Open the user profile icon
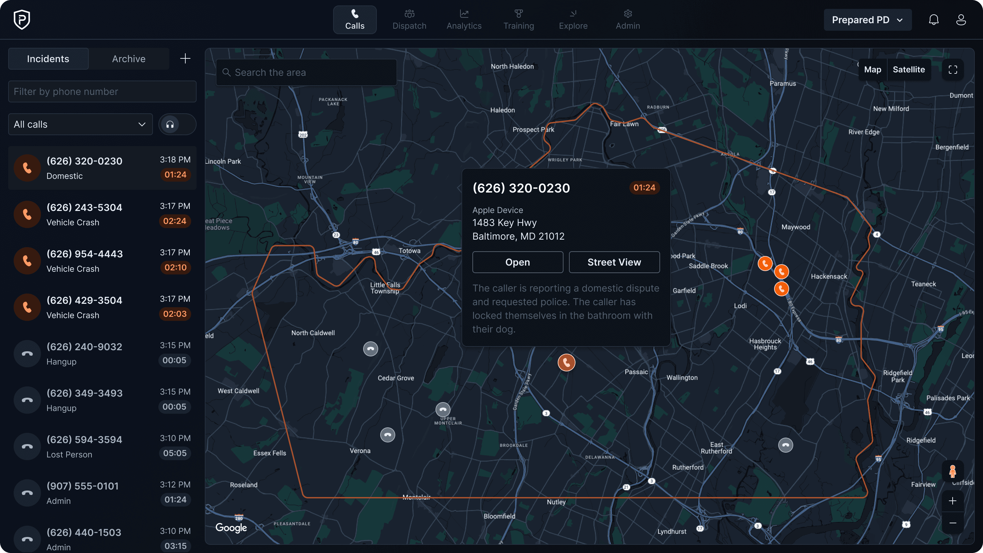The height and width of the screenshot is (553, 983). coord(961,20)
